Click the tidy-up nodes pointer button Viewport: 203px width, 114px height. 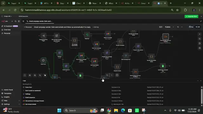click(x=45, y=75)
